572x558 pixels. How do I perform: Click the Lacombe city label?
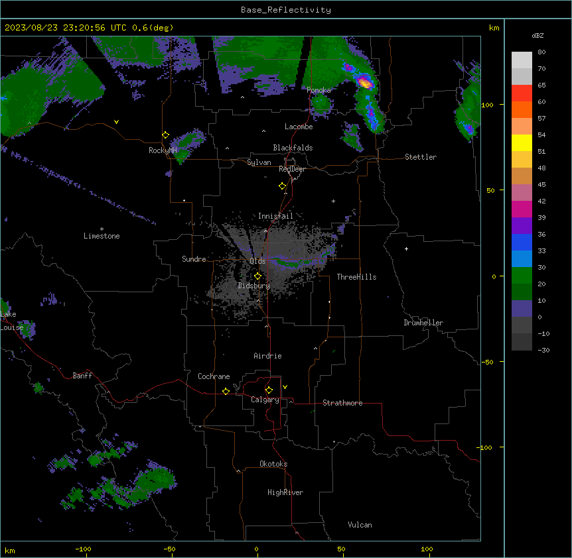pyautogui.click(x=299, y=127)
